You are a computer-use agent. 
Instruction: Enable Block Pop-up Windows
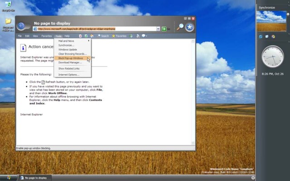(72, 58)
